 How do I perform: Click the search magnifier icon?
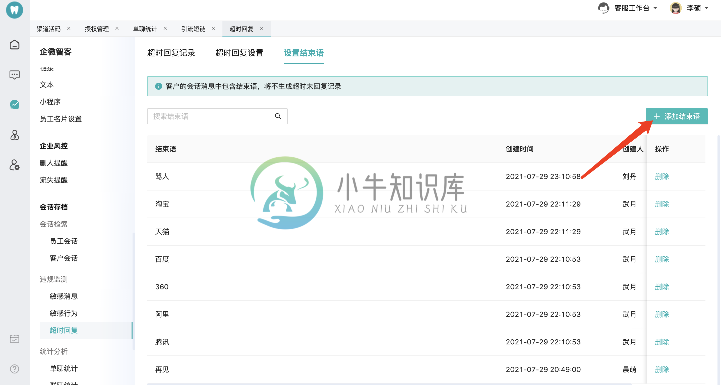point(278,116)
